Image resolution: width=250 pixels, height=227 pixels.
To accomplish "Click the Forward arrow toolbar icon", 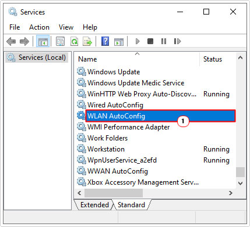I will (24, 41).
